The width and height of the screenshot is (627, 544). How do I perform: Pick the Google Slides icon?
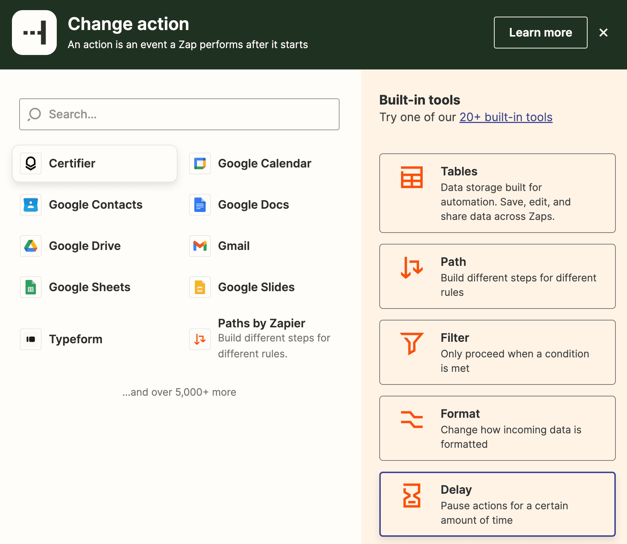[x=200, y=287]
